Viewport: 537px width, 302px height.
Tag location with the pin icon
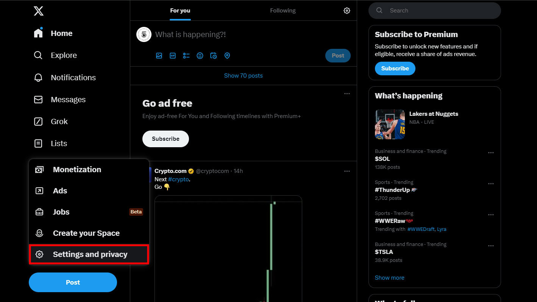tap(227, 56)
